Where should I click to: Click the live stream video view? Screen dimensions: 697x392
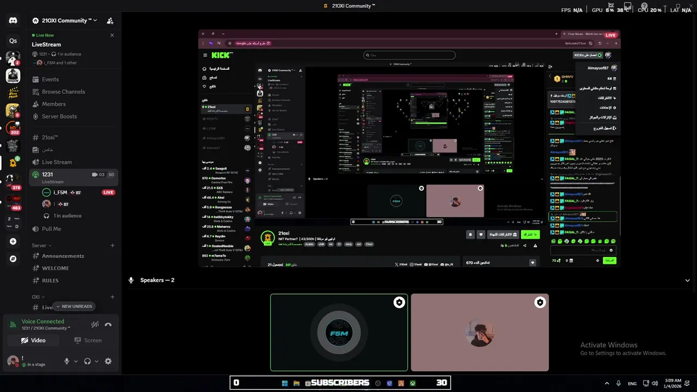point(409,148)
